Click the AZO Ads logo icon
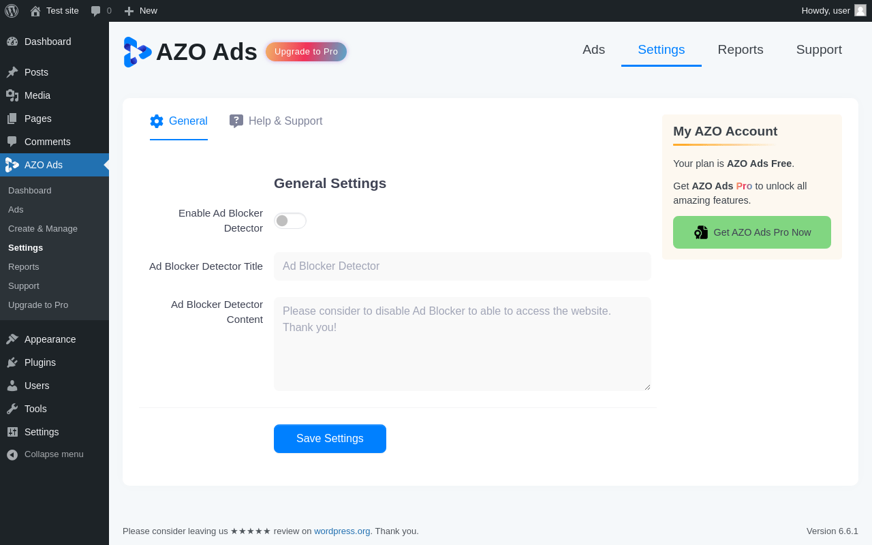Screen dimensions: 872x545 click(x=137, y=52)
